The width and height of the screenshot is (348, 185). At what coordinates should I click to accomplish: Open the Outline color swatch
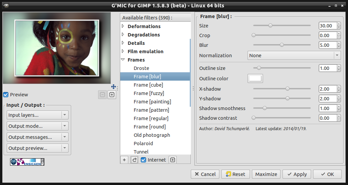click(x=255, y=79)
